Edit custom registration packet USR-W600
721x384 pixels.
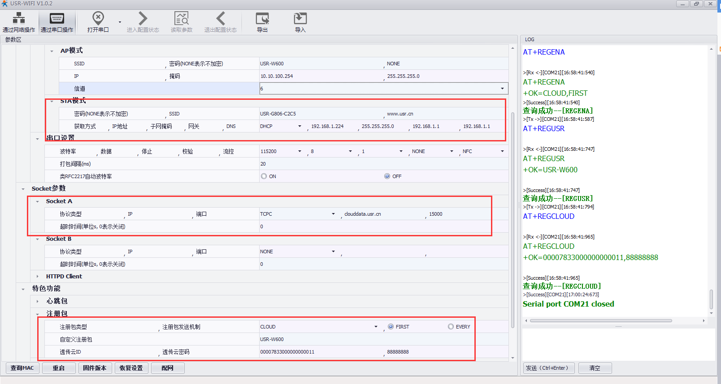[x=384, y=339]
